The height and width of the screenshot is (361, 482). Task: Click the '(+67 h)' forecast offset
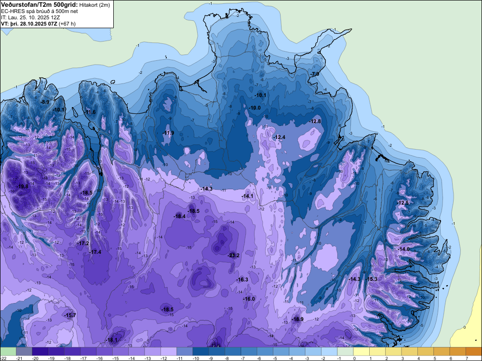pyautogui.click(x=67, y=24)
